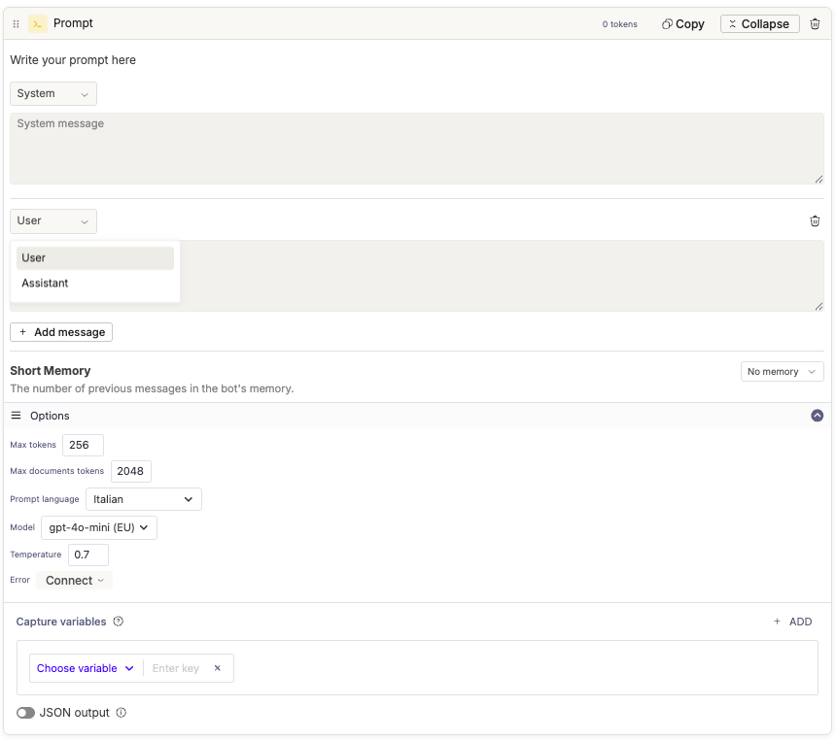Select Assistant from the role menu
This screenshot has width=836, height=740.
(x=46, y=284)
